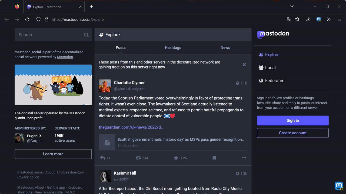Bookmark Charlotte Clymer's post

point(214,158)
